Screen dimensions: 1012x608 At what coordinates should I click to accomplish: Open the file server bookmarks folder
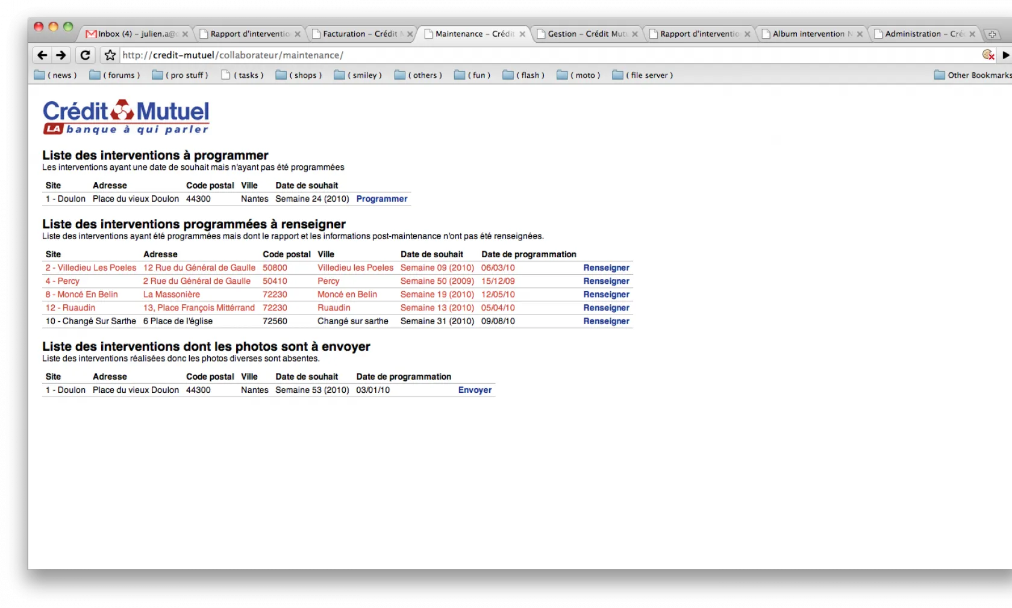(x=642, y=75)
